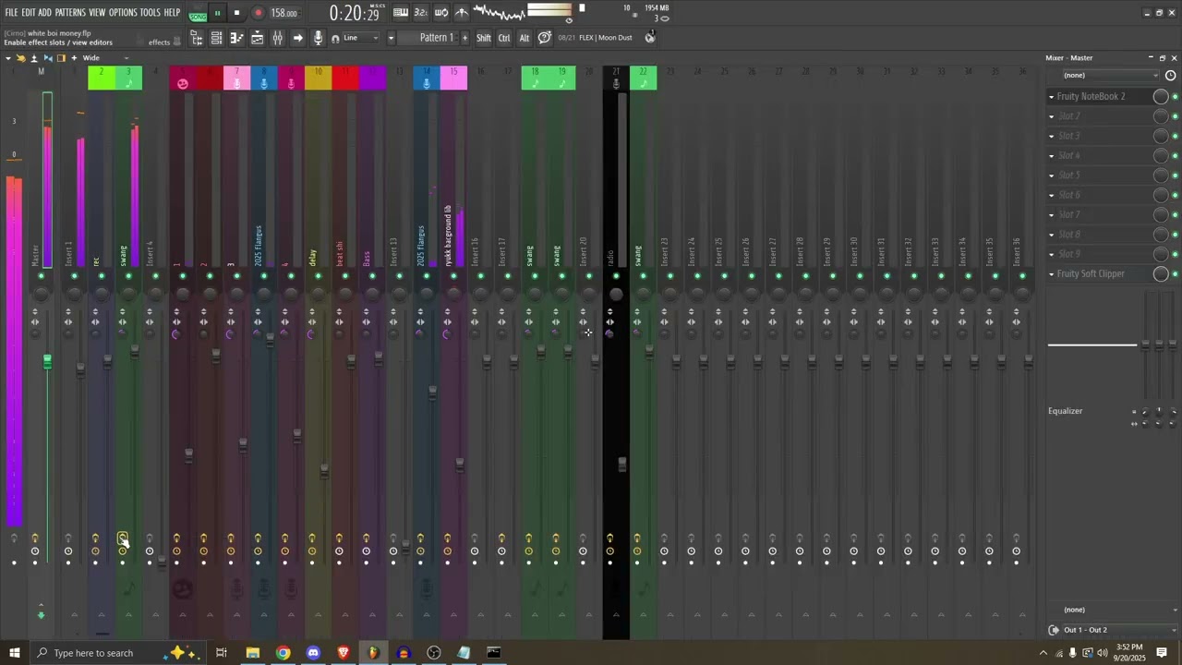The width and height of the screenshot is (1182, 665).
Task: Open Google Chrome from the taskbar
Action: tap(283, 653)
